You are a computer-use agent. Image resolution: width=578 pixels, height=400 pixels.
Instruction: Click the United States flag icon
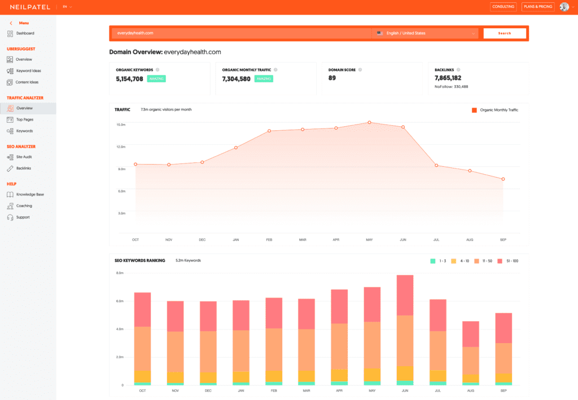pos(380,33)
